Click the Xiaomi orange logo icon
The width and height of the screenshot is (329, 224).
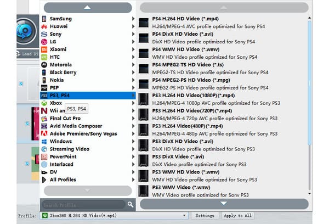44,49
